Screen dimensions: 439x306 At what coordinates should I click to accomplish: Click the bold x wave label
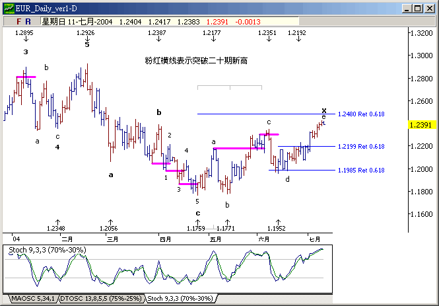click(324, 110)
